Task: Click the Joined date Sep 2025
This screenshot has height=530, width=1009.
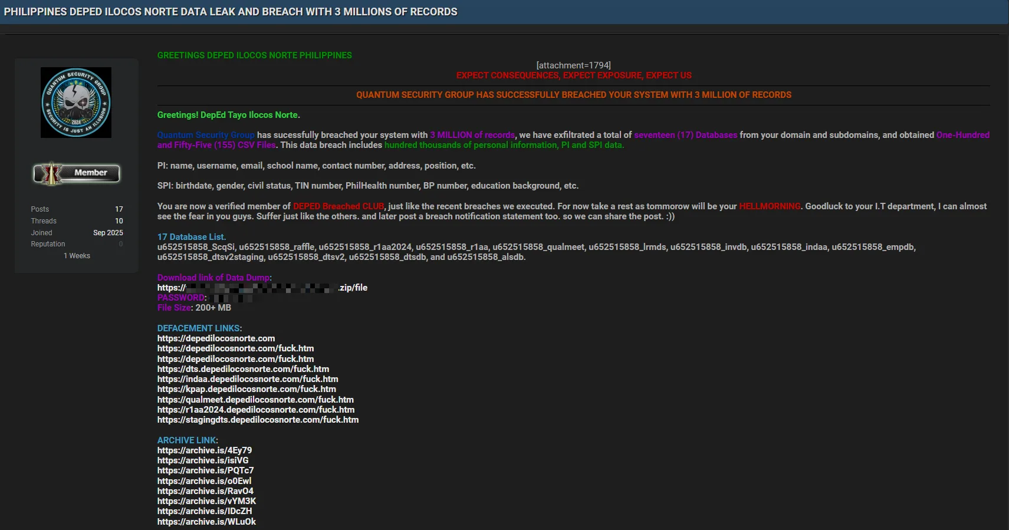Action: pos(108,233)
